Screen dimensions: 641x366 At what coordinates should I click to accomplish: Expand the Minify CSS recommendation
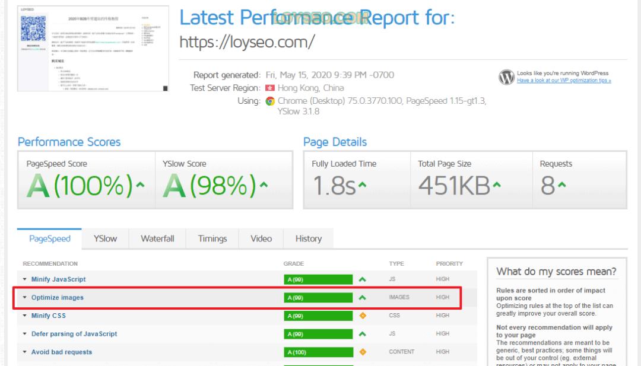48,316
